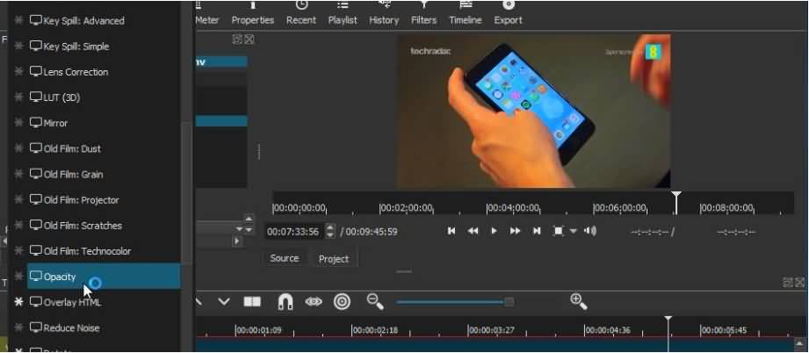The image size is (809, 353).
Task: Open the Playlist panel
Action: coord(343,13)
